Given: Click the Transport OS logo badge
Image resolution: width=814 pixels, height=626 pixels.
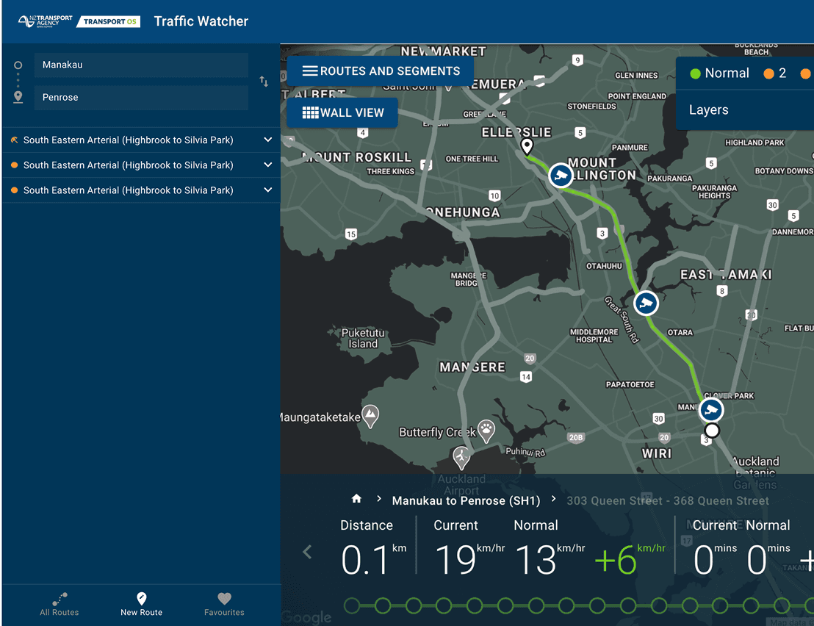Looking at the screenshot, I should point(109,22).
